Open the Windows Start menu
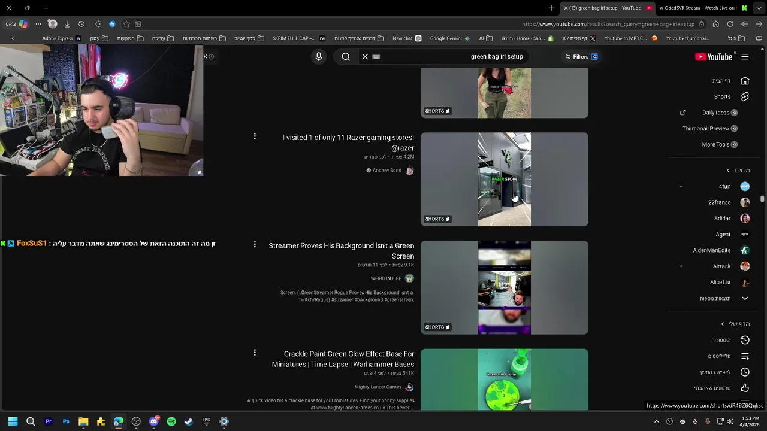Image resolution: width=767 pixels, height=431 pixels. click(x=13, y=421)
